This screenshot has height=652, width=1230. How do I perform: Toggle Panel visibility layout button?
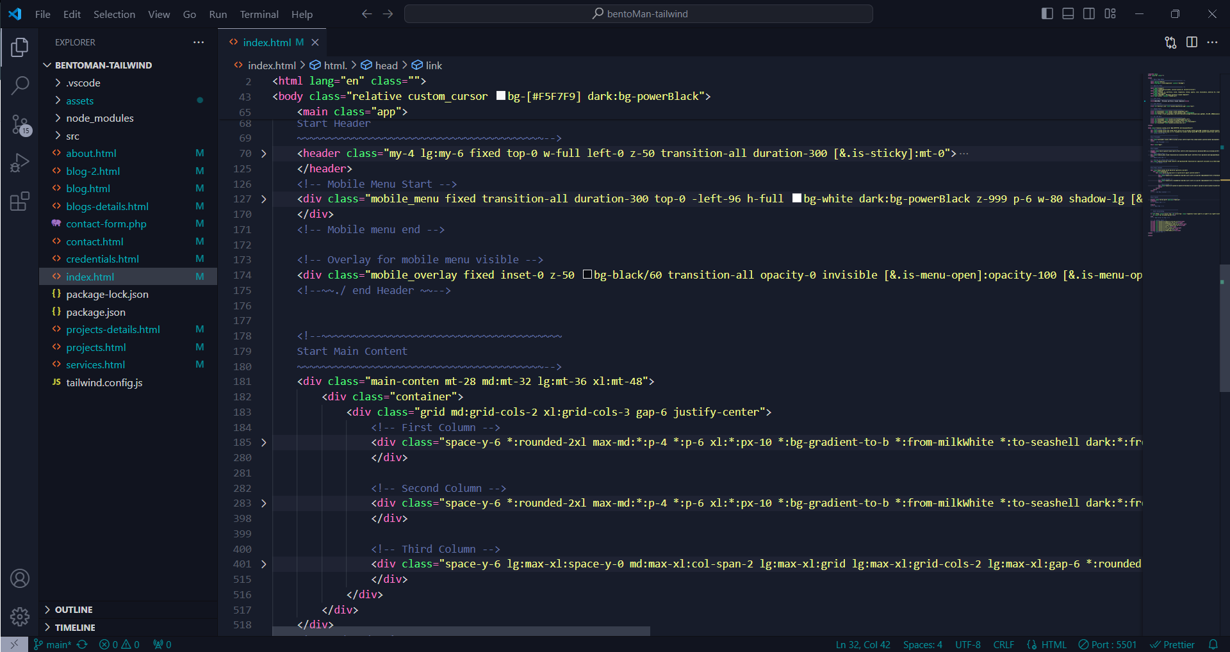1068,13
